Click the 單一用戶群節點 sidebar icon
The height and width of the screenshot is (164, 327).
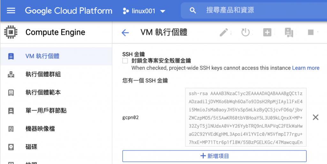point(11,111)
